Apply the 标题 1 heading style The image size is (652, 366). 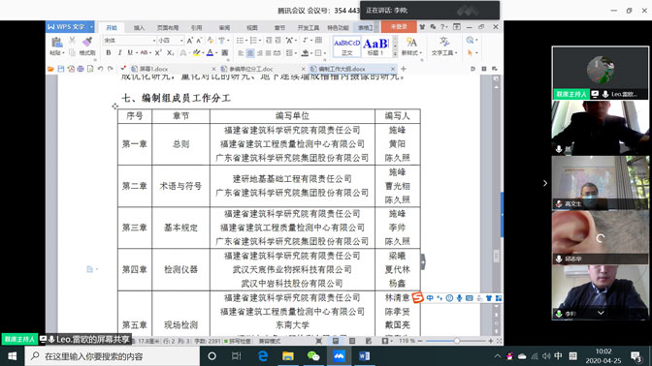375,46
